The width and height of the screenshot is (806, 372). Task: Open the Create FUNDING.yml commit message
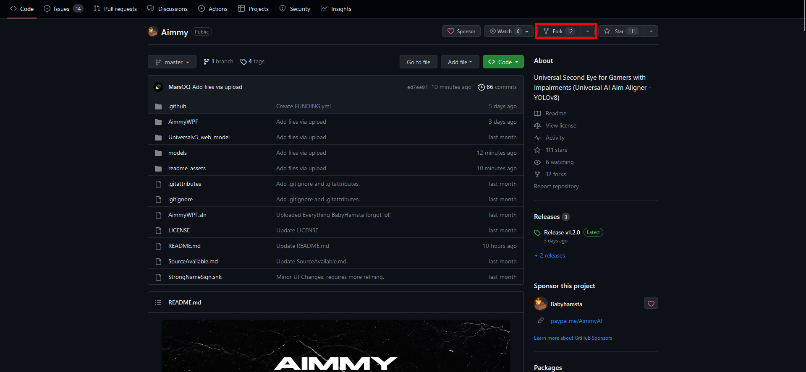304,106
